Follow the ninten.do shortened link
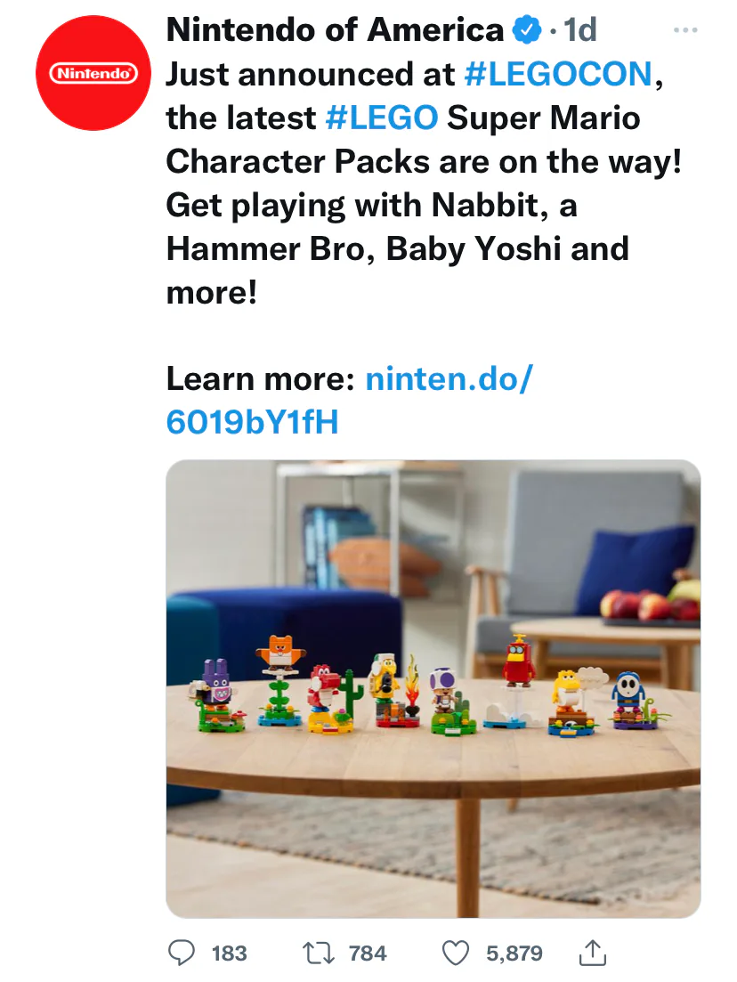 click(350, 401)
